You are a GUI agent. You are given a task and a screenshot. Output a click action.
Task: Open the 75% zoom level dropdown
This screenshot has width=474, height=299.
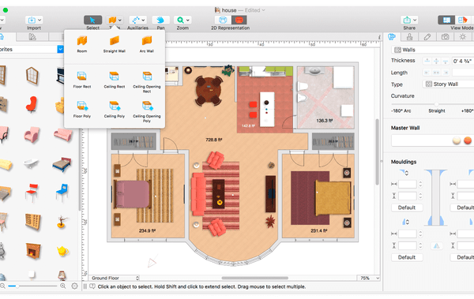pos(368,278)
